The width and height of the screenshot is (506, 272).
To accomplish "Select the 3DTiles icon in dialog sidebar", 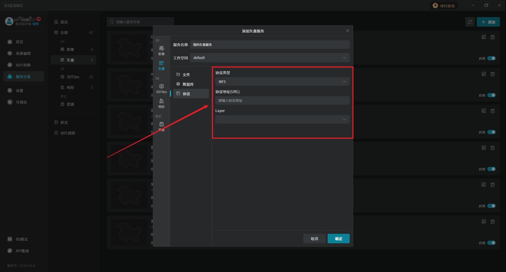I will [x=161, y=88].
